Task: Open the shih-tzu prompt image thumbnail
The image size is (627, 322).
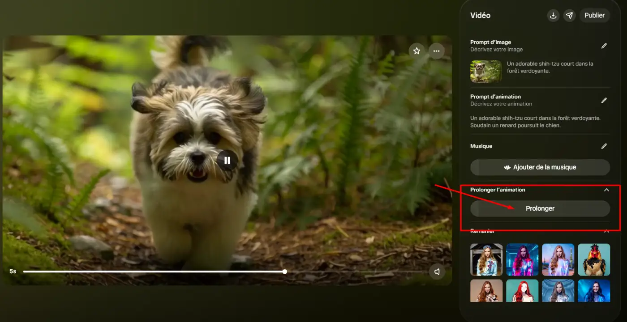Action: tap(486, 72)
